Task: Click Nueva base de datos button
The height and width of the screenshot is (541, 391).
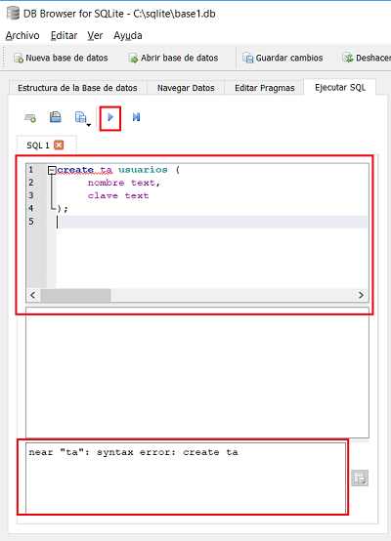Action: coord(61,58)
